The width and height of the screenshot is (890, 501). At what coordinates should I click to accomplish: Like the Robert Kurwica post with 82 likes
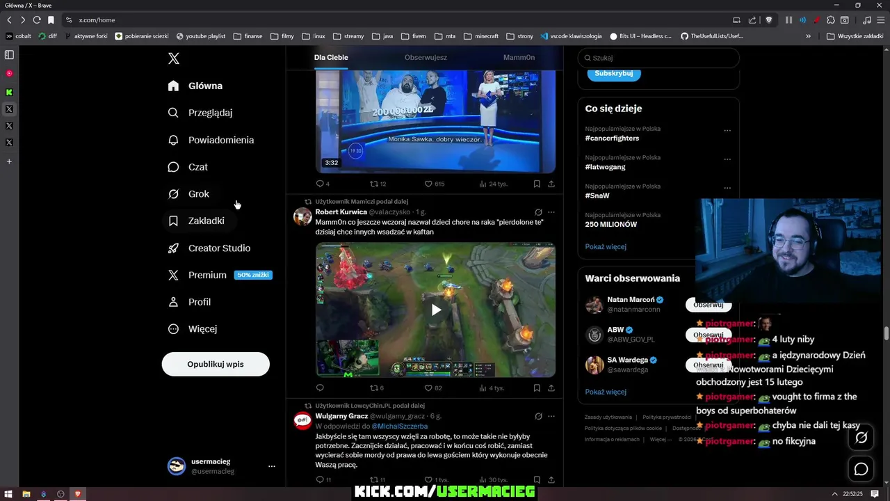(x=432, y=388)
